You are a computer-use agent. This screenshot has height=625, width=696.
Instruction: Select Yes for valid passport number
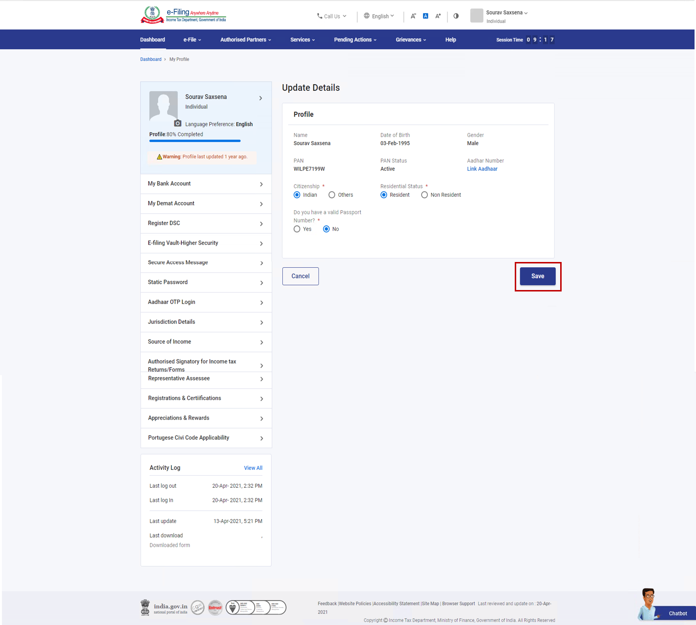297,229
